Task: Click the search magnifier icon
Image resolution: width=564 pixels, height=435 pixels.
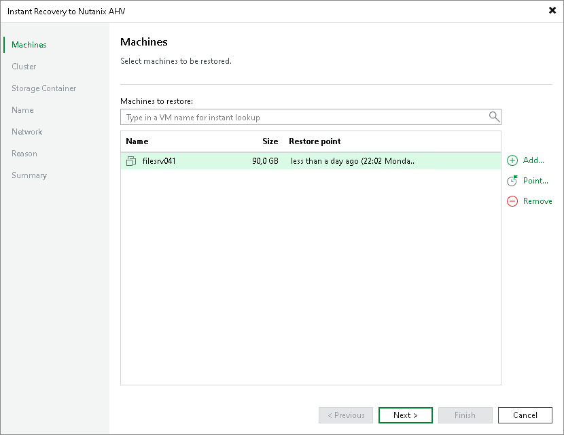Action: 495,117
